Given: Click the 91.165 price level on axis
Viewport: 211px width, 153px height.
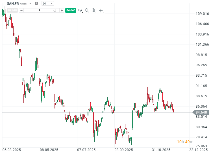Looking at the screenshot, I should 202,86.
